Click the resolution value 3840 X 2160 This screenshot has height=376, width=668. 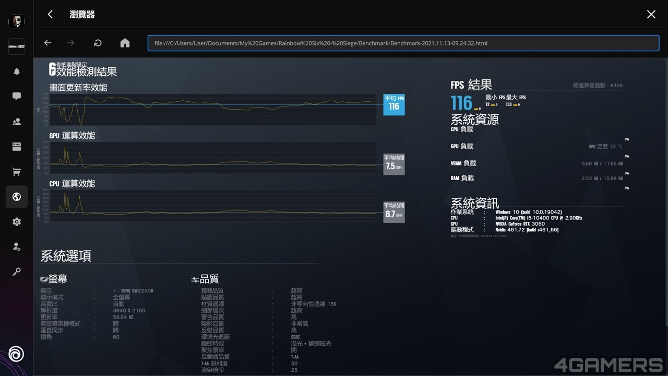(x=129, y=310)
